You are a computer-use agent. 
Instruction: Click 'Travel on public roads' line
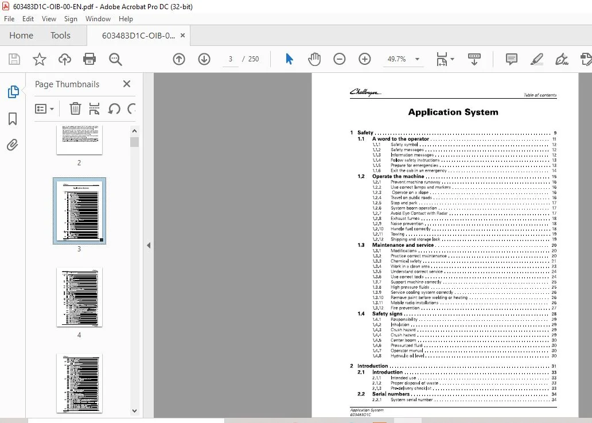[x=465, y=197]
